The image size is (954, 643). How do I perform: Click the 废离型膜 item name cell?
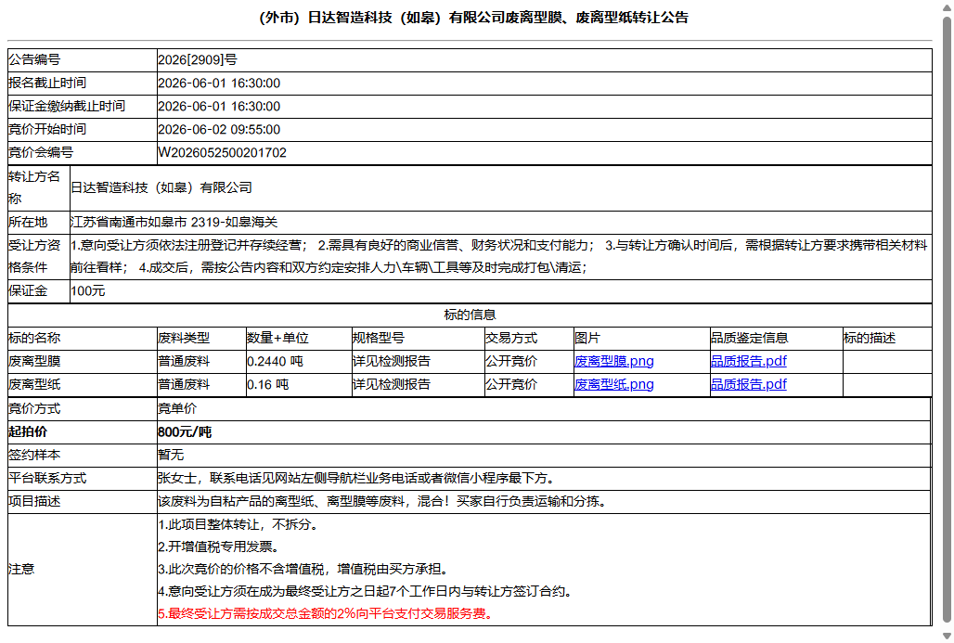point(83,361)
